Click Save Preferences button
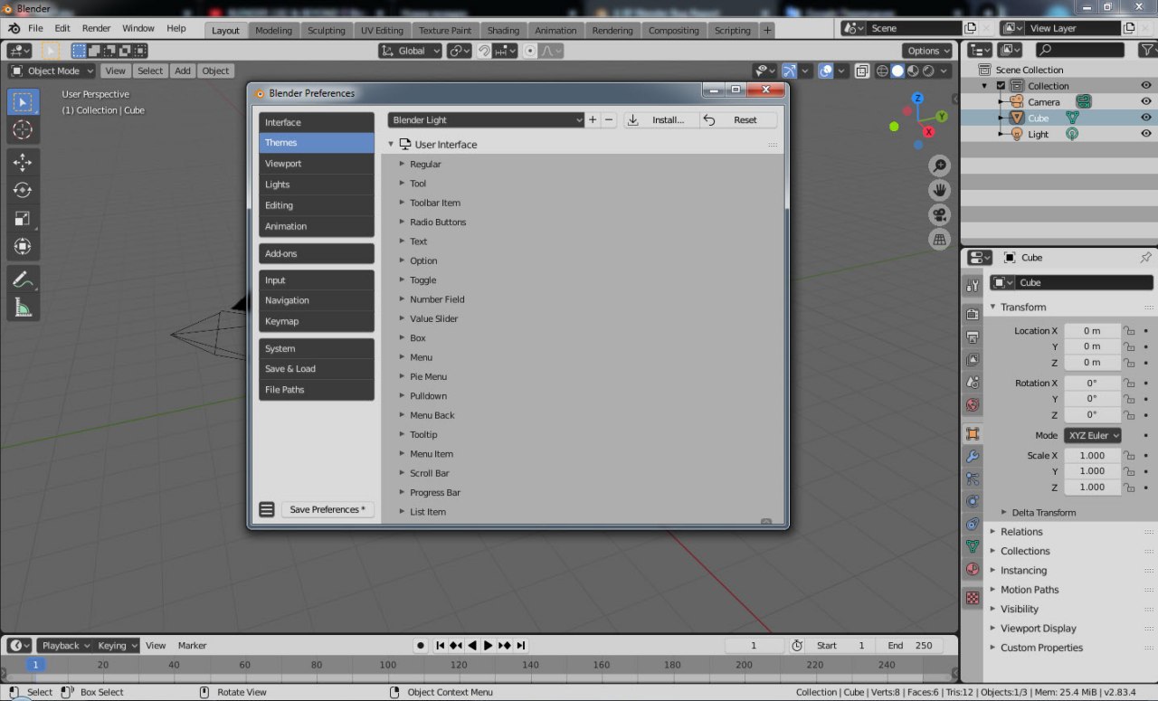The width and height of the screenshot is (1158, 701). point(327,509)
